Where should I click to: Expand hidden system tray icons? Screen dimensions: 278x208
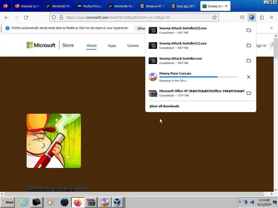[240, 202]
